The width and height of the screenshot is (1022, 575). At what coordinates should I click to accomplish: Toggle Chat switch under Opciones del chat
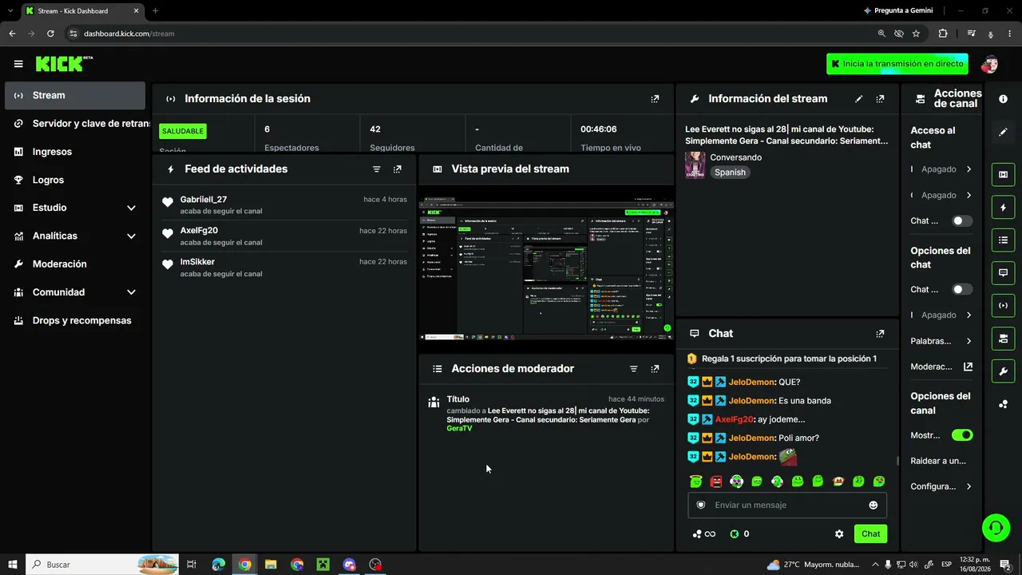962,290
